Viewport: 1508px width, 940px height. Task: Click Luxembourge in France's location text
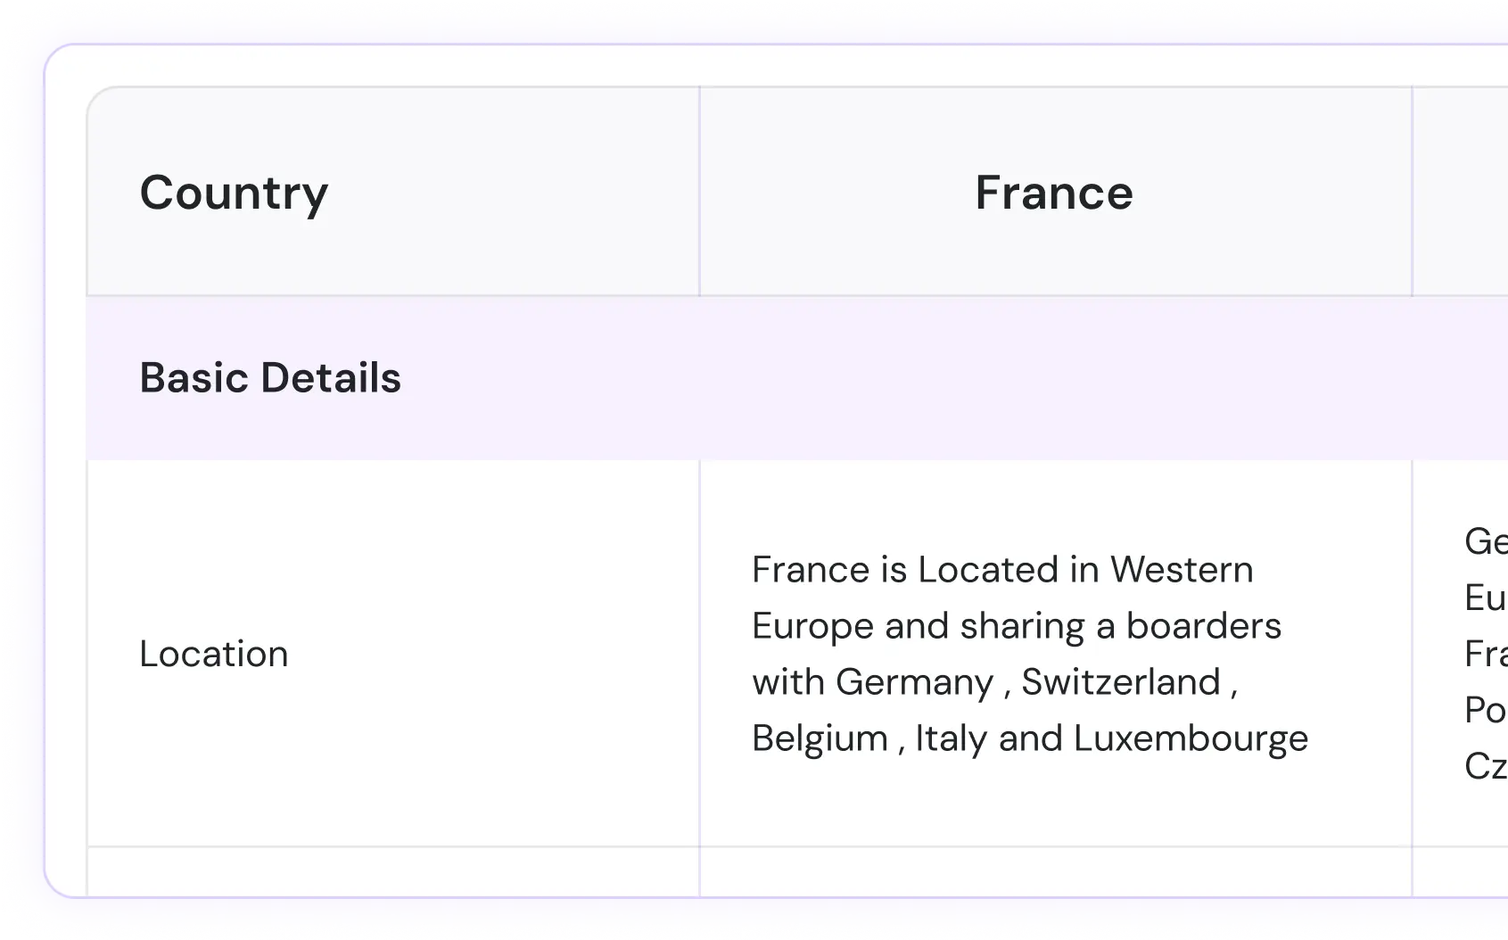pyautogui.click(x=1191, y=738)
